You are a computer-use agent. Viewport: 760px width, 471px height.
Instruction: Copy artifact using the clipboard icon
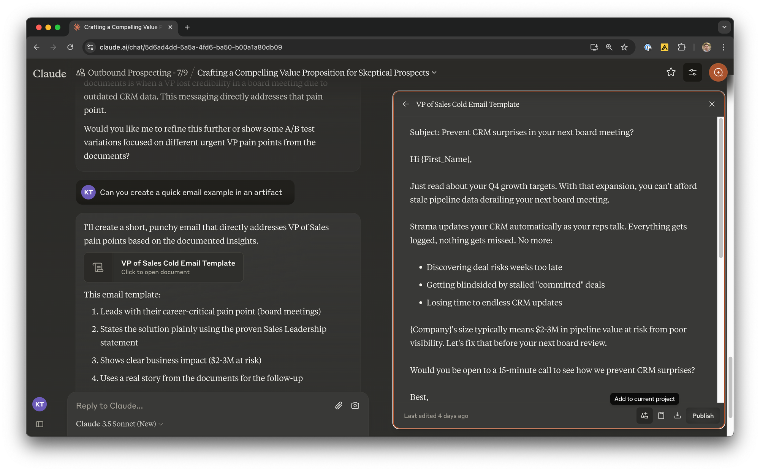coord(661,416)
